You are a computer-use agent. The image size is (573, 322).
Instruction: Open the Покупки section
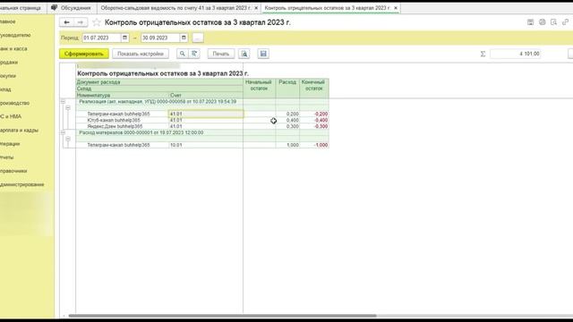point(8,76)
